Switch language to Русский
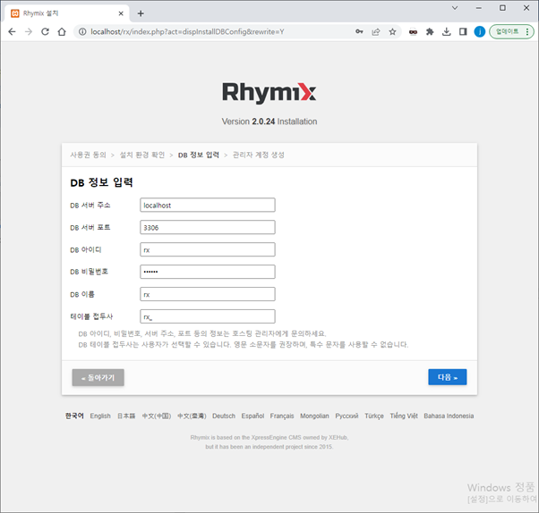This screenshot has height=513, width=539. (x=346, y=416)
